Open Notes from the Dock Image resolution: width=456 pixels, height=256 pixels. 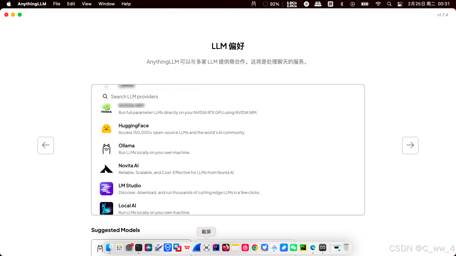(x=236, y=248)
